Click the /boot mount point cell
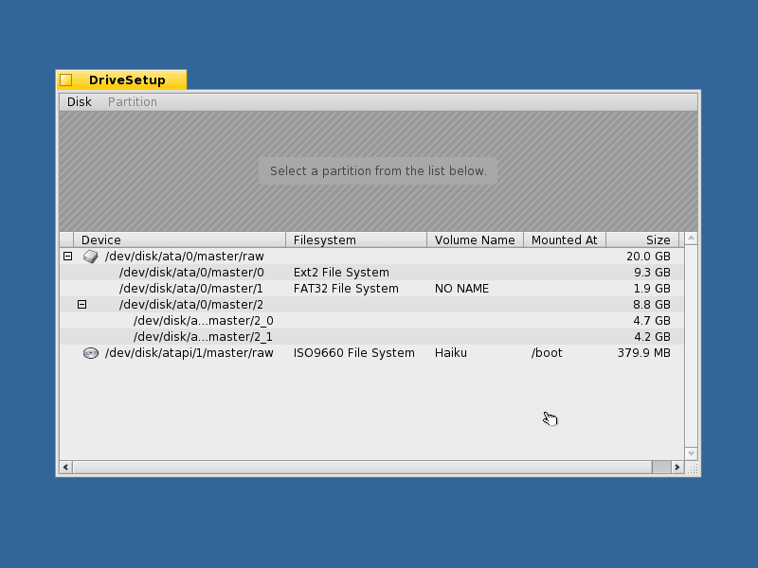Screen dimensions: 758x568 pyautogui.click(x=547, y=353)
